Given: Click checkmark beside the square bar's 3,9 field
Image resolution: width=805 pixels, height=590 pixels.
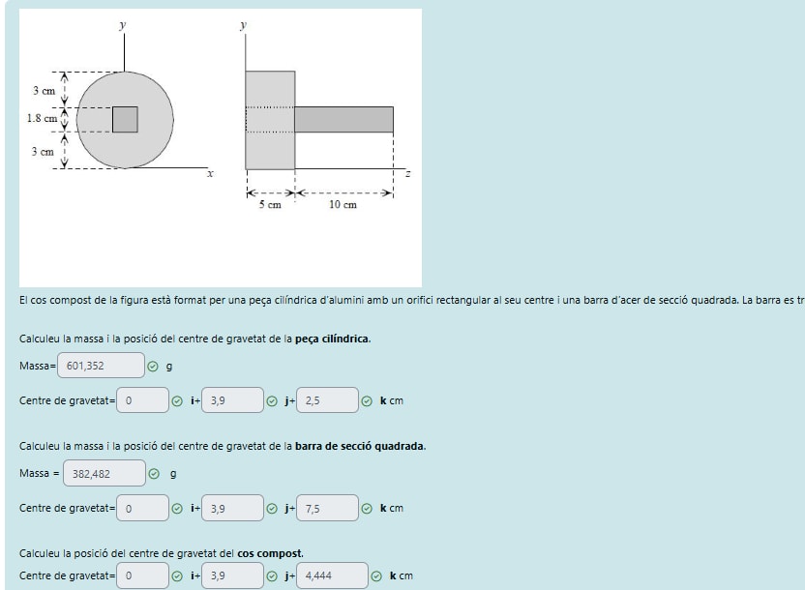Looking at the screenshot, I should tap(272, 508).
